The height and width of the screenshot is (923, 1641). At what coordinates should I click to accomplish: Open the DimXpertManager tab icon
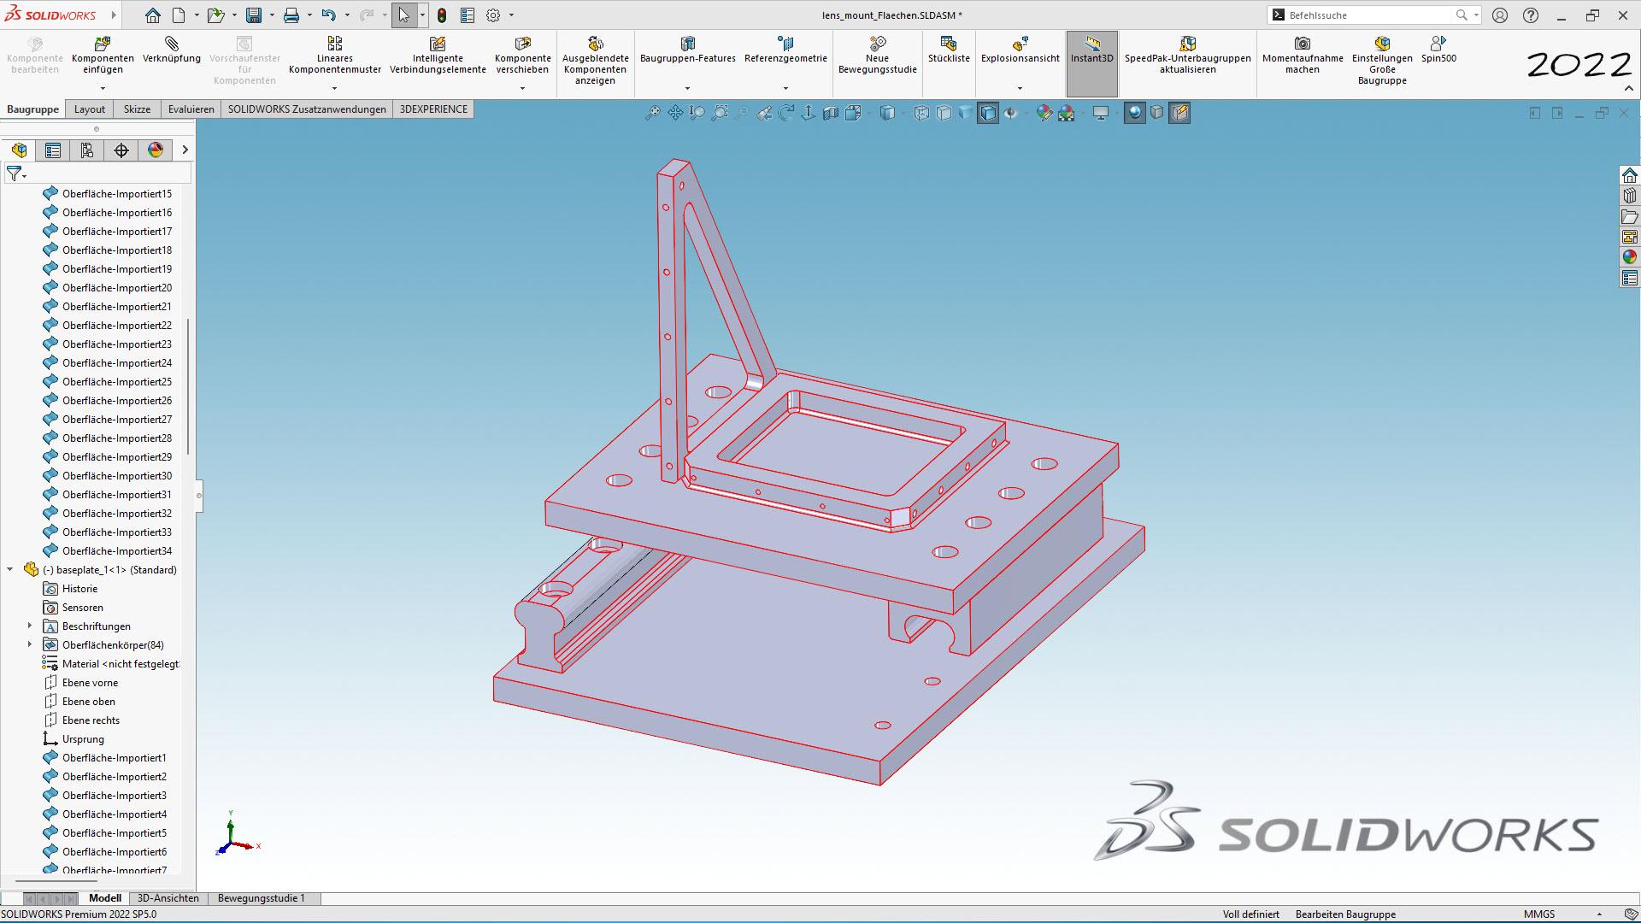pos(121,150)
